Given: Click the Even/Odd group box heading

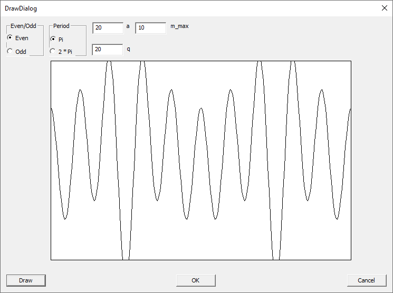Looking at the screenshot, I should (23, 26).
